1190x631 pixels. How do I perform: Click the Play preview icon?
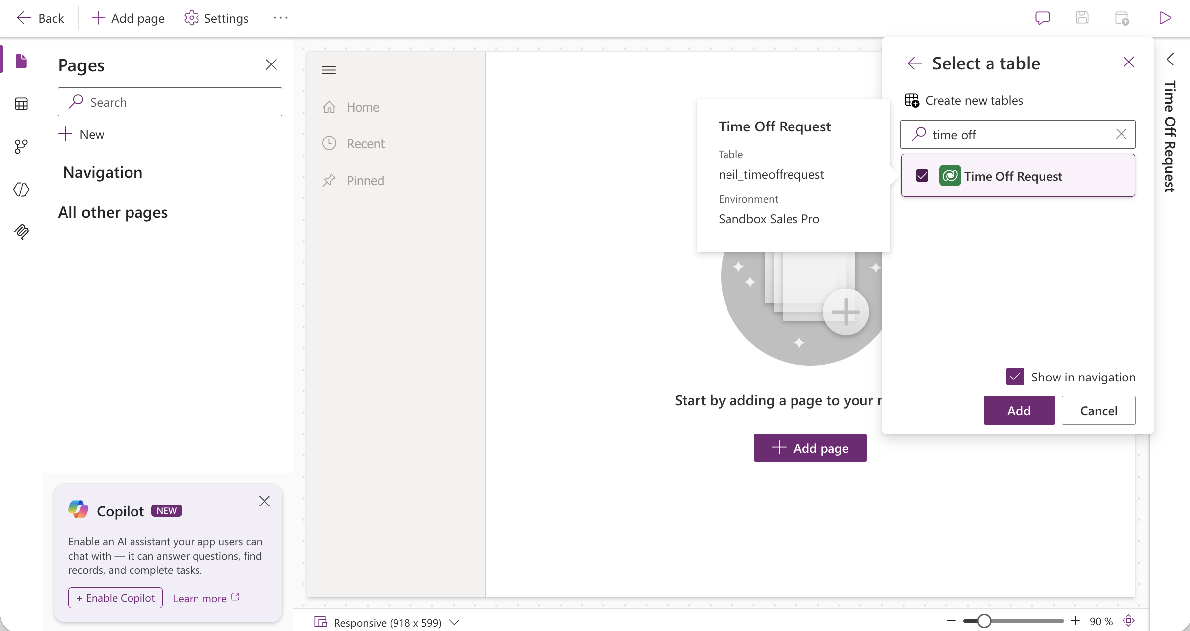point(1165,18)
